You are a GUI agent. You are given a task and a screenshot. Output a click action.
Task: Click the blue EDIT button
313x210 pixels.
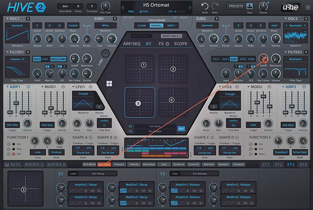pyautogui.click(x=181, y=129)
